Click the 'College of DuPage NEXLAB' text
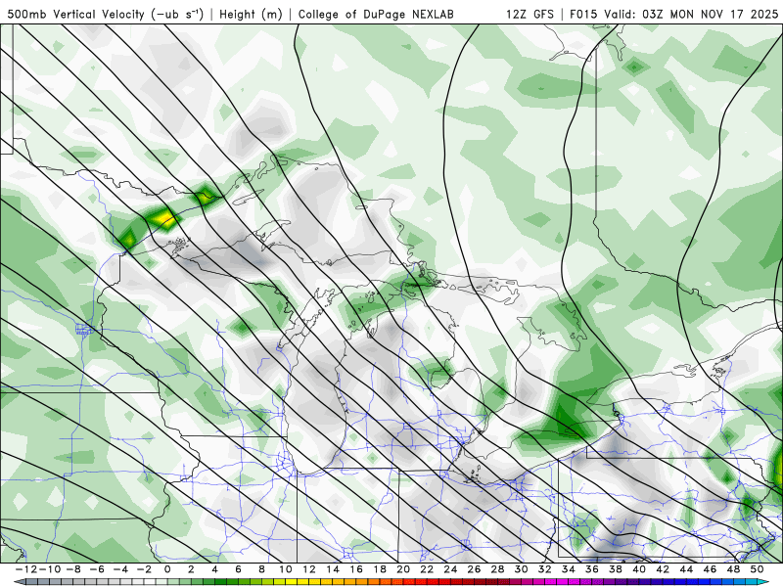This screenshot has width=783, height=587. tap(376, 14)
